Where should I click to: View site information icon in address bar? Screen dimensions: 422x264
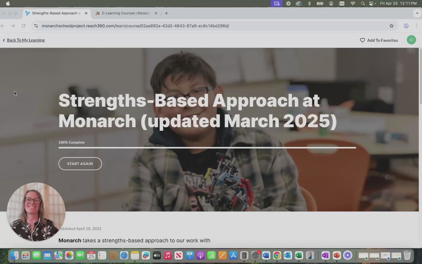[x=36, y=26]
